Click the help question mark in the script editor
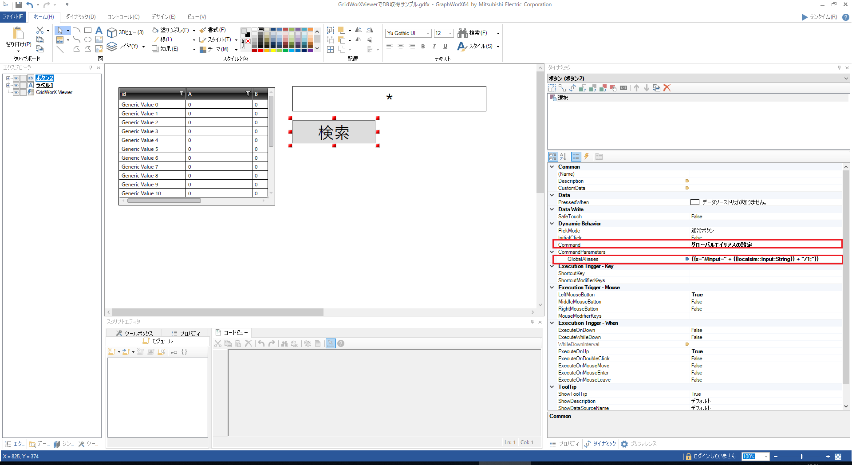This screenshot has width=852, height=465. tap(341, 343)
